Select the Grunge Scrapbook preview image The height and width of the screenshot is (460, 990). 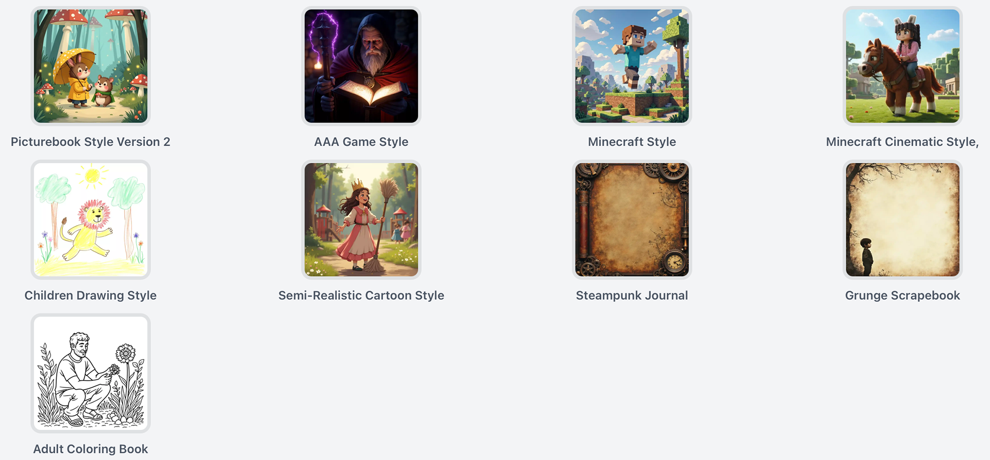[x=903, y=219]
